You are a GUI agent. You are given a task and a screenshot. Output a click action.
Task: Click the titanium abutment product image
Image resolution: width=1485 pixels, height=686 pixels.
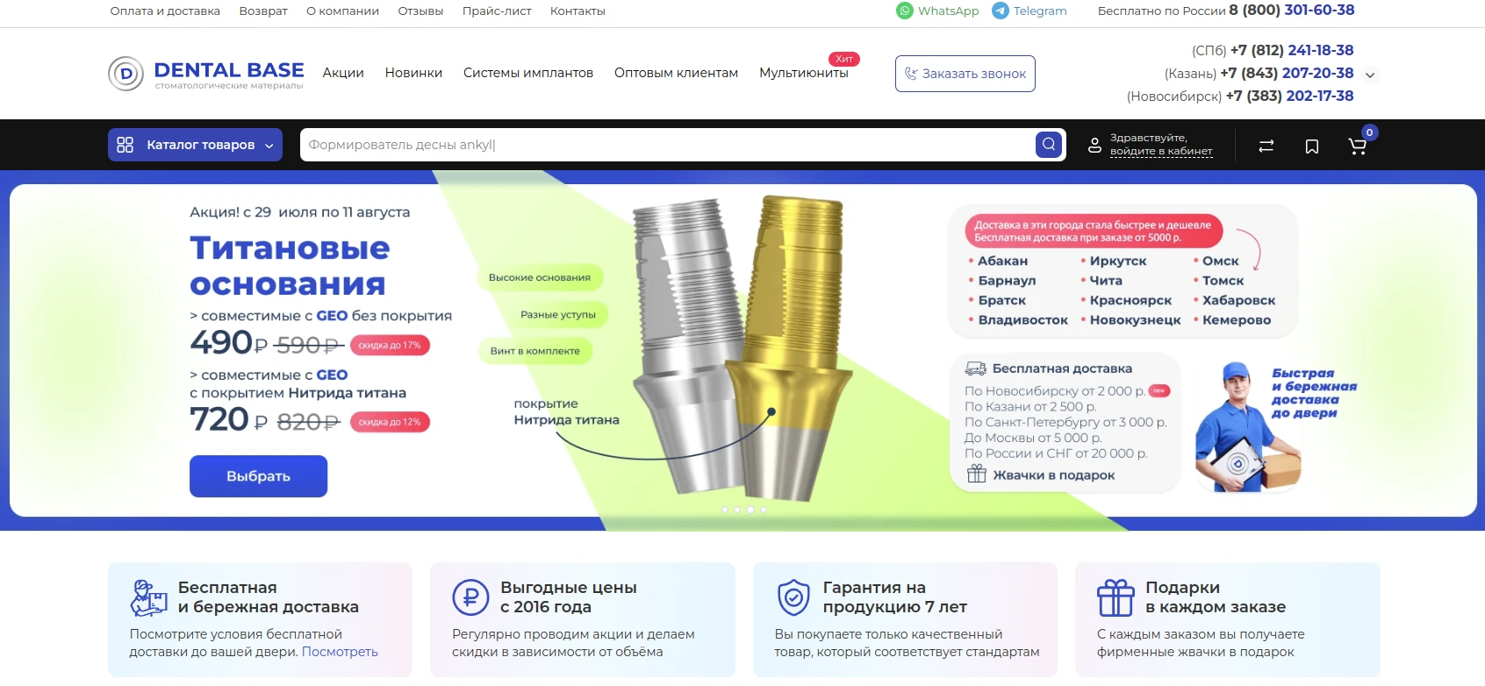[x=744, y=347]
